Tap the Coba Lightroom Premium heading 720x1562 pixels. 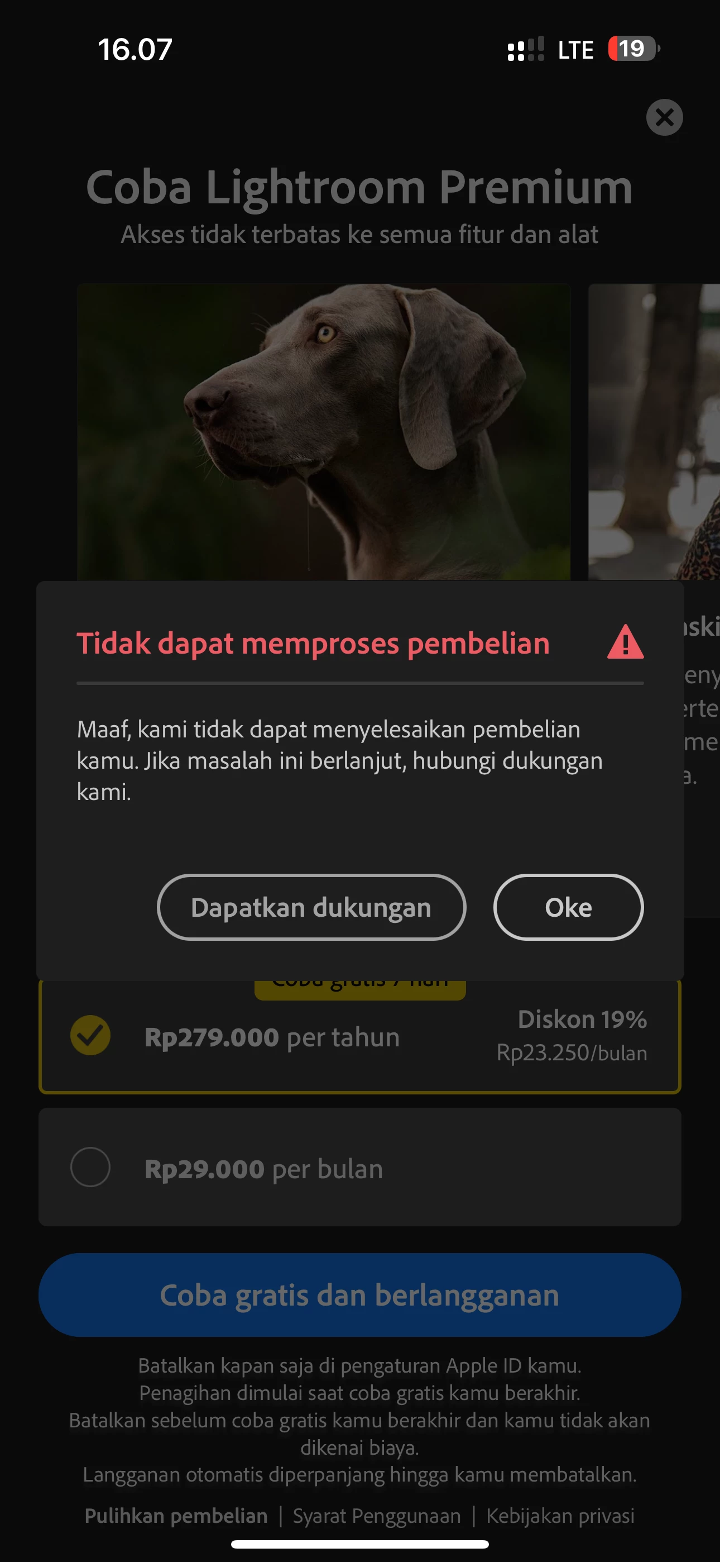359,187
